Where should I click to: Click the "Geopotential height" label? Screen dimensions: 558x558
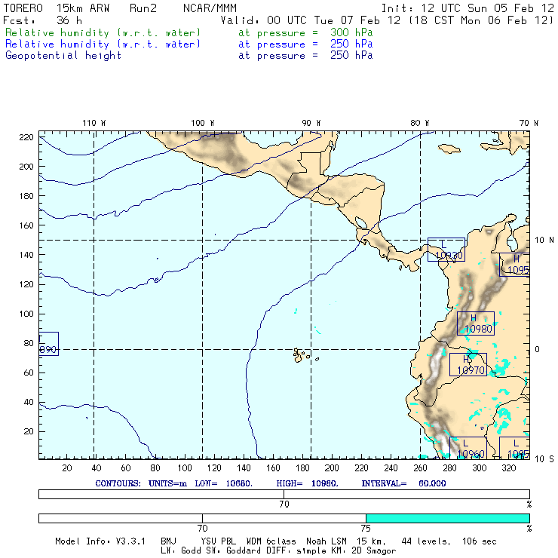click(63, 56)
